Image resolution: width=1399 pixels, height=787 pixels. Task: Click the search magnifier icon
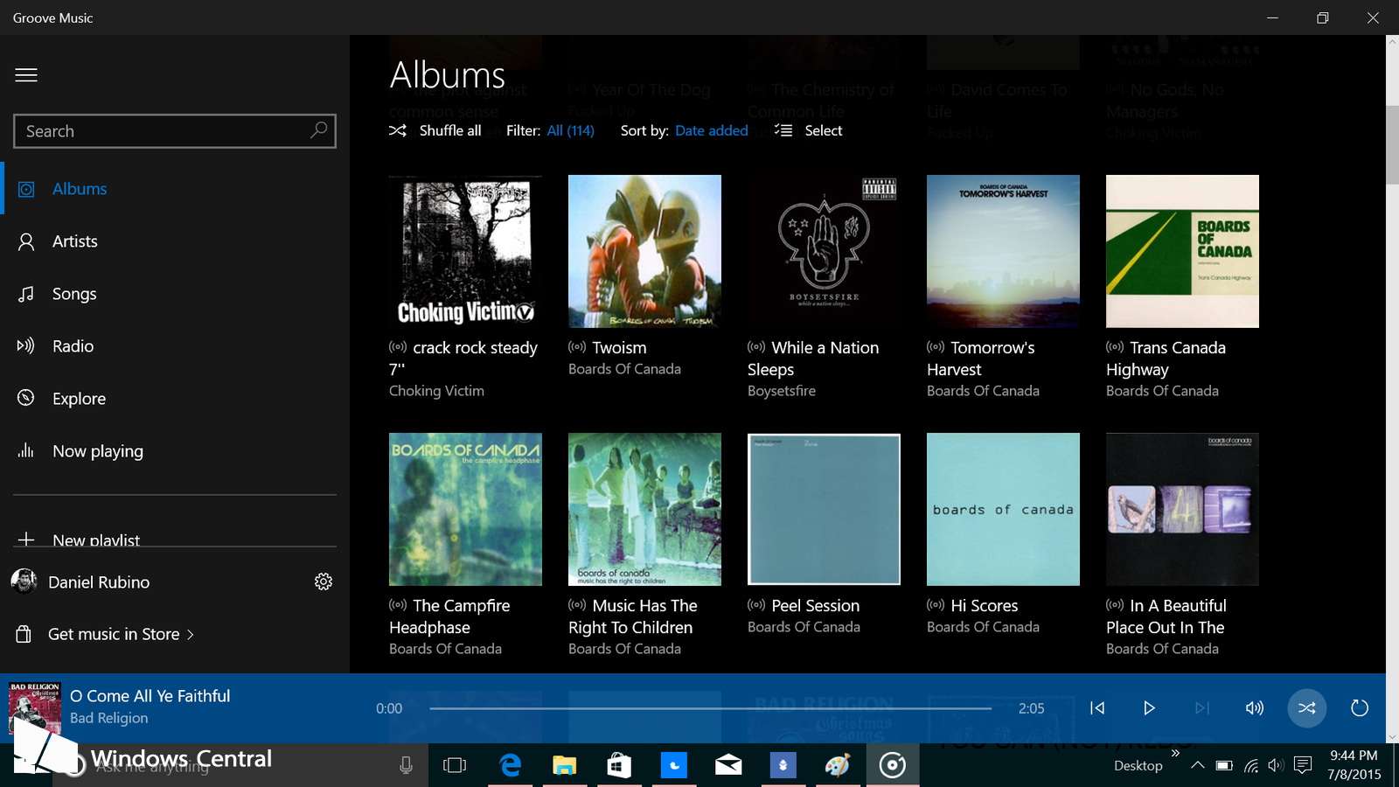point(319,130)
